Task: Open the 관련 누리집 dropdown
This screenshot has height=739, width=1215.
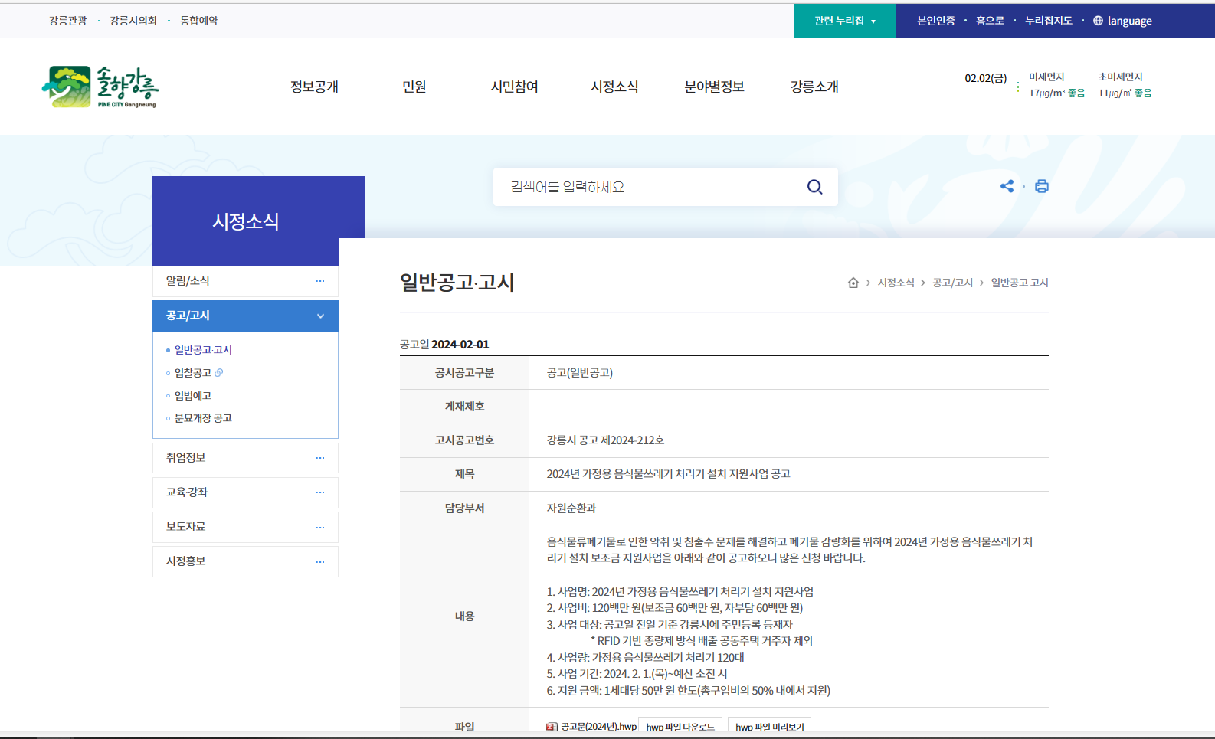Action: click(844, 21)
